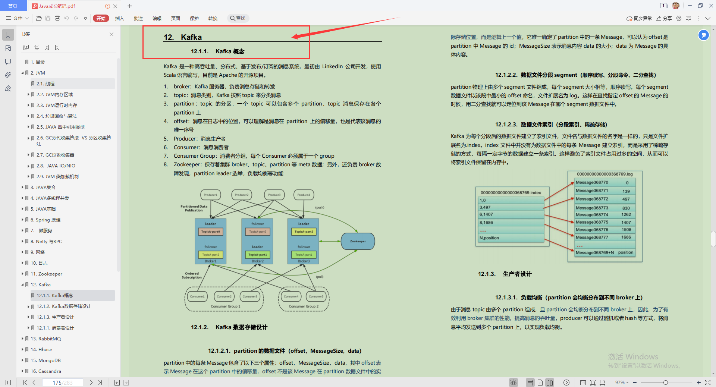Screen dimensions: 716x387
Task: Click the page number input field
Action: tap(62, 383)
